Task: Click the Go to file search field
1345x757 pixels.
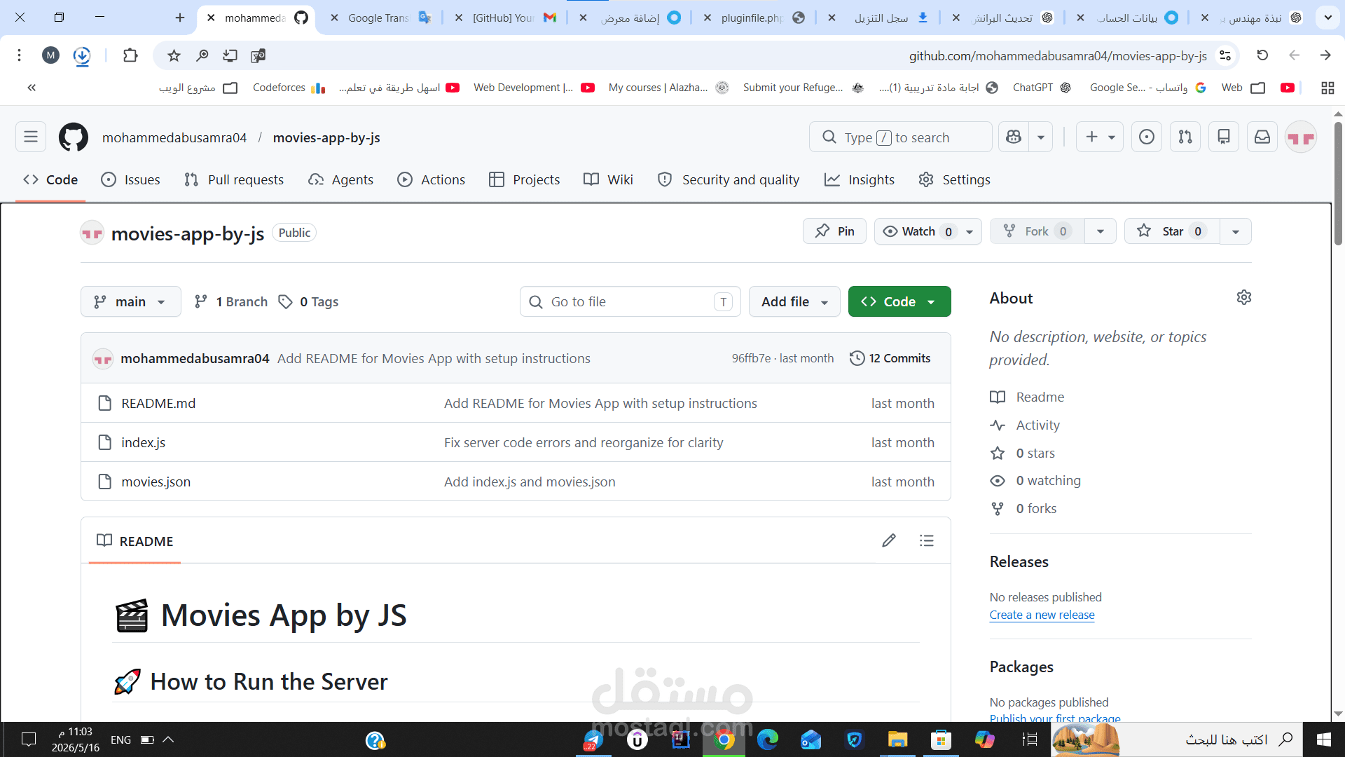Action: tap(630, 301)
